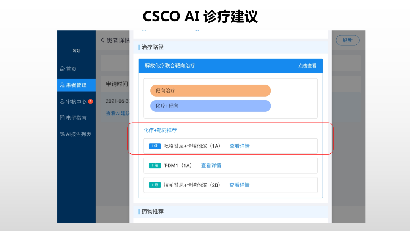This screenshot has width=410, height=231.
Task: Select the blue 化疗+靶向 pill
Action: (x=210, y=106)
